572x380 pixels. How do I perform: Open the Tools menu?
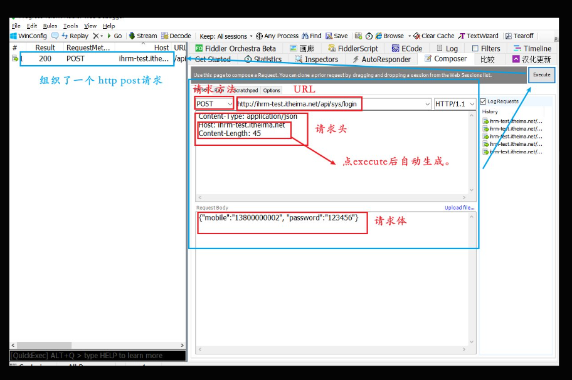click(70, 26)
